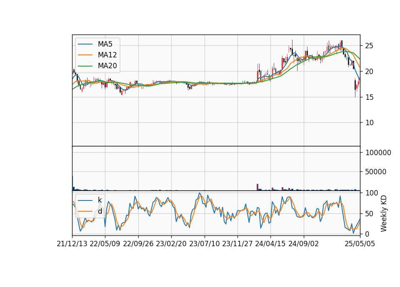Click the tallest volume bar near 24/02

click(x=257, y=187)
